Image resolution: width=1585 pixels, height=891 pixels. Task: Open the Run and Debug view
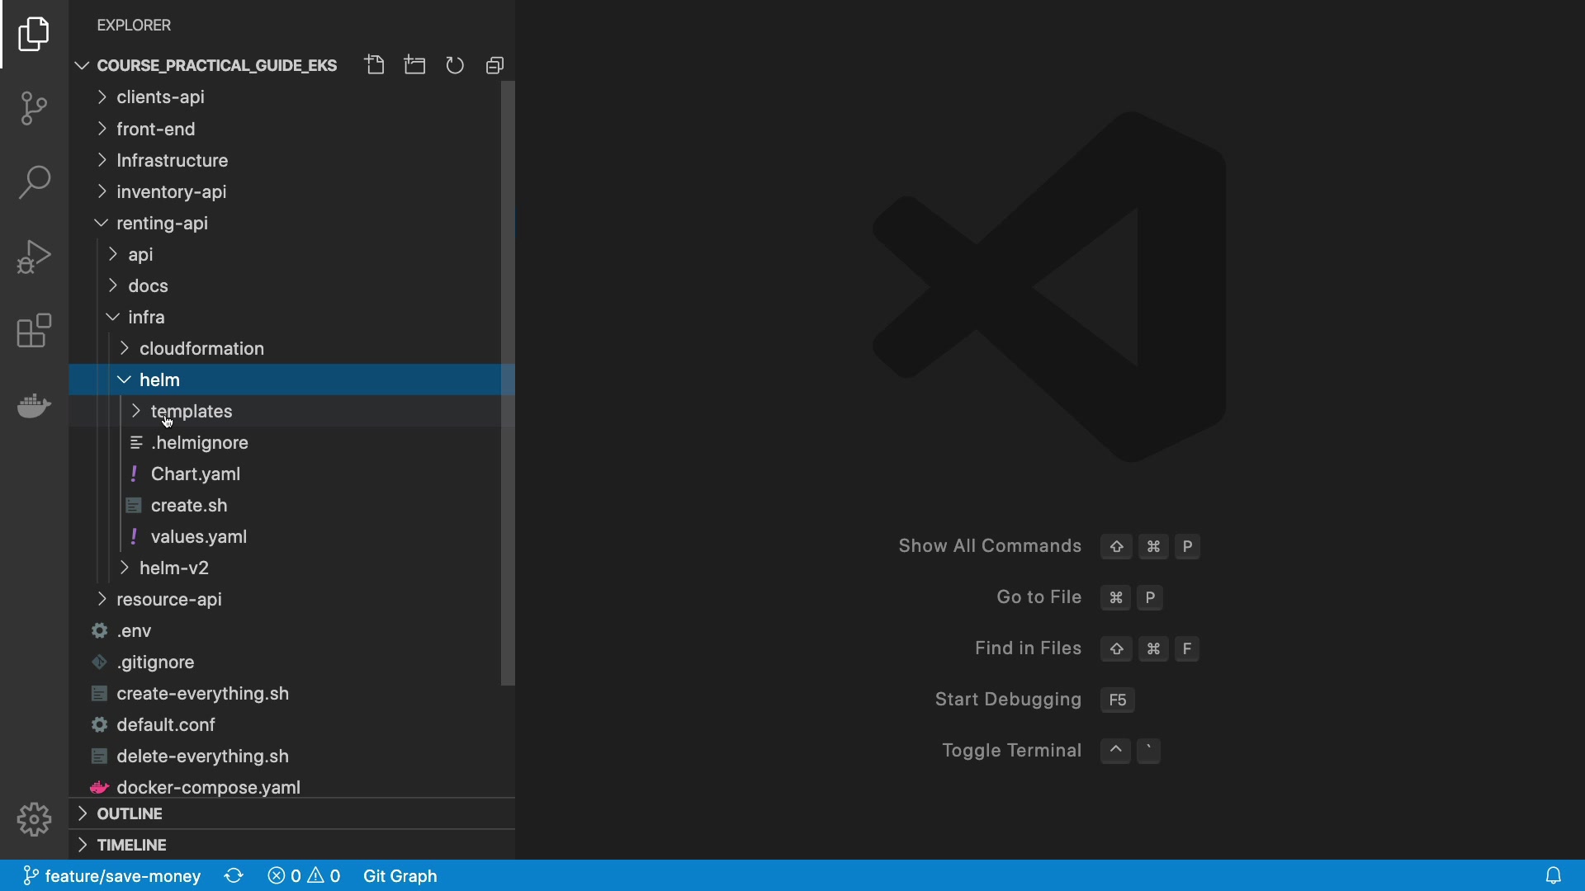(x=34, y=257)
